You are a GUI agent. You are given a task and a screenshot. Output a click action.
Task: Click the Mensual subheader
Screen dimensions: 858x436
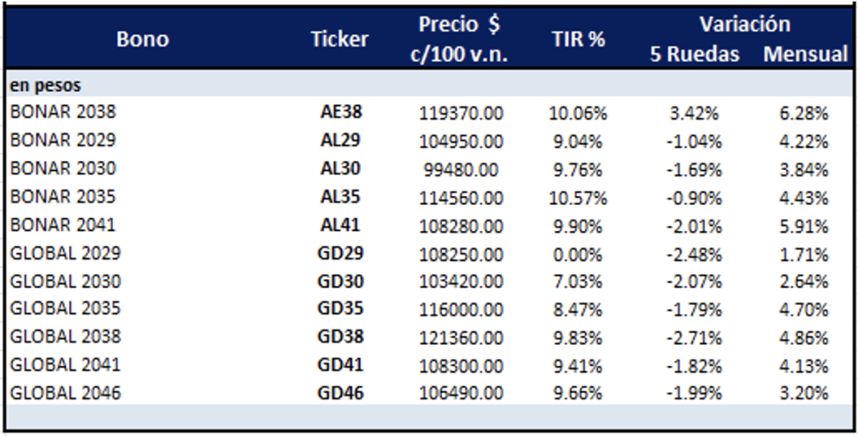(x=805, y=54)
